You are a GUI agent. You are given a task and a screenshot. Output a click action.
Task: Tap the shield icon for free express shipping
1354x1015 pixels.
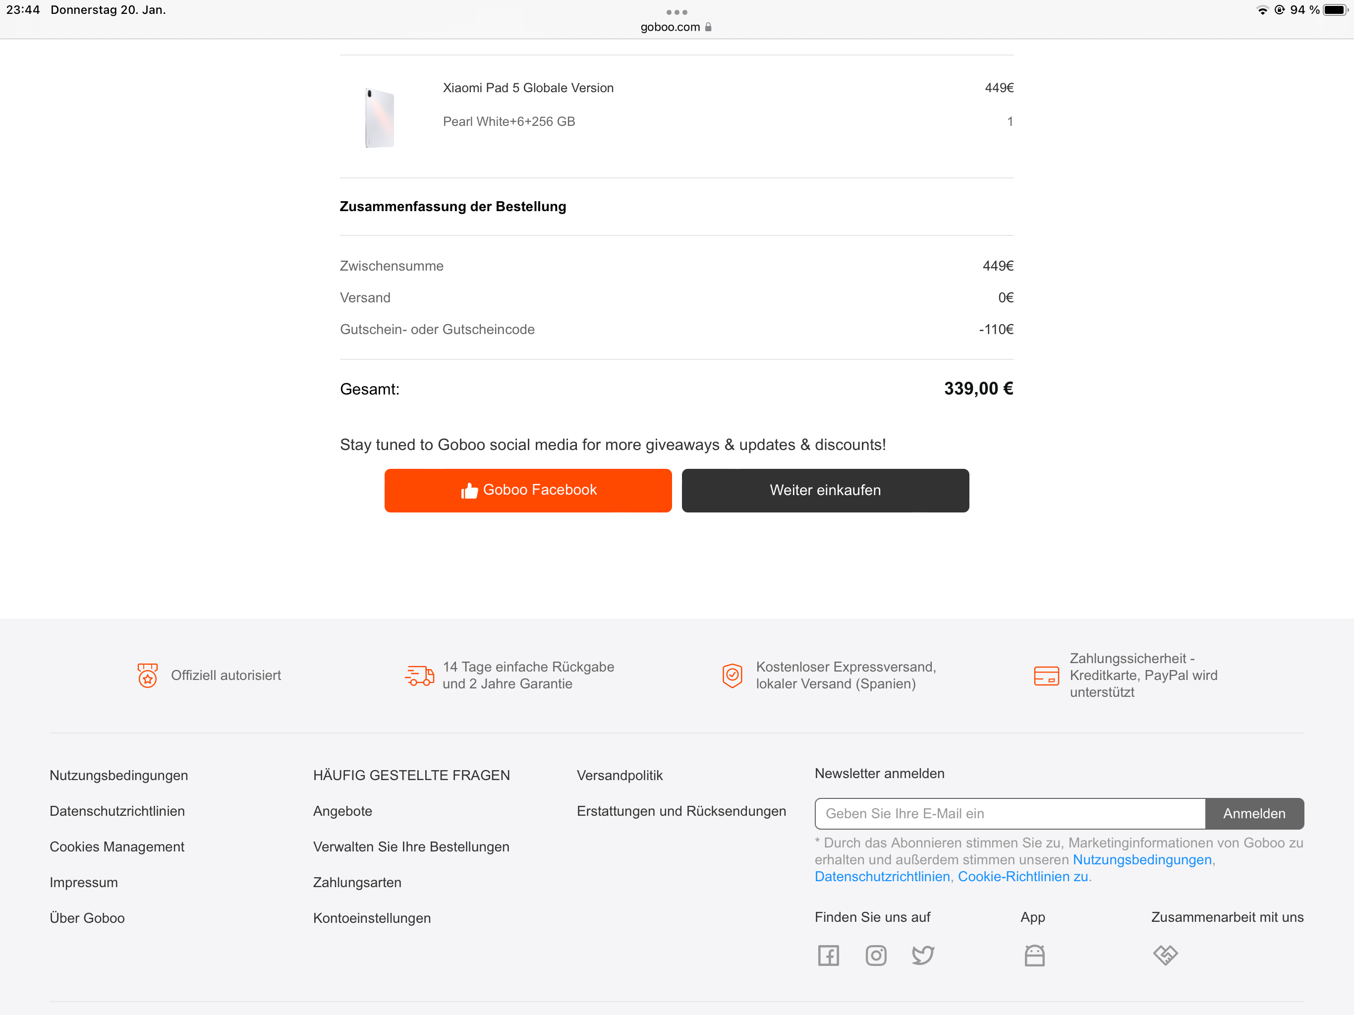pyautogui.click(x=732, y=675)
